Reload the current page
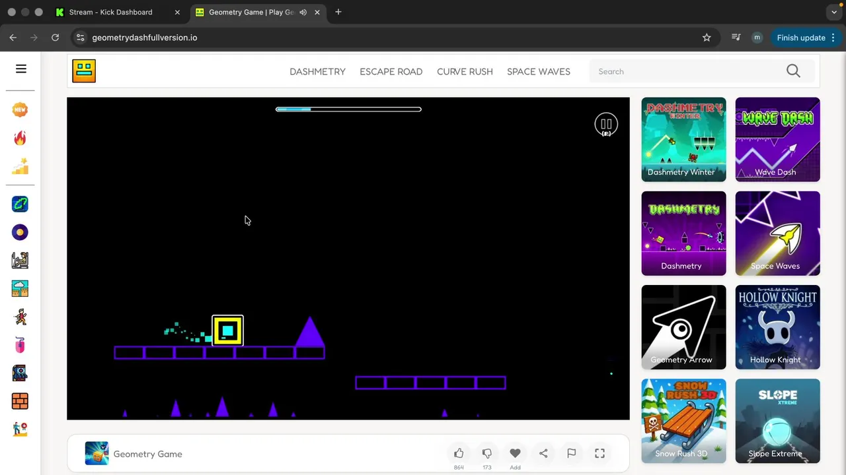Viewport: 846px width, 475px height. coord(56,38)
